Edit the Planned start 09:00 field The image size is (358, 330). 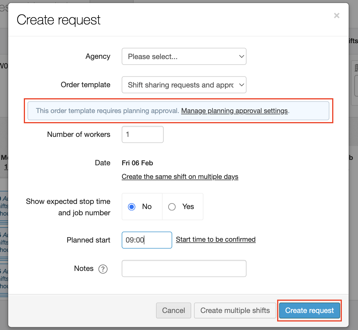(x=147, y=240)
